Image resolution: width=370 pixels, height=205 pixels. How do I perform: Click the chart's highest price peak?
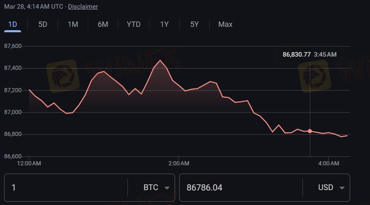pos(160,60)
